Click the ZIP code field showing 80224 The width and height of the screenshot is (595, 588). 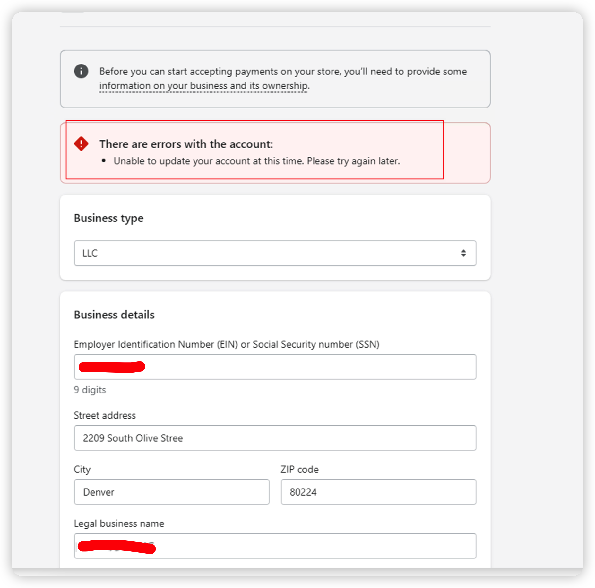point(378,492)
